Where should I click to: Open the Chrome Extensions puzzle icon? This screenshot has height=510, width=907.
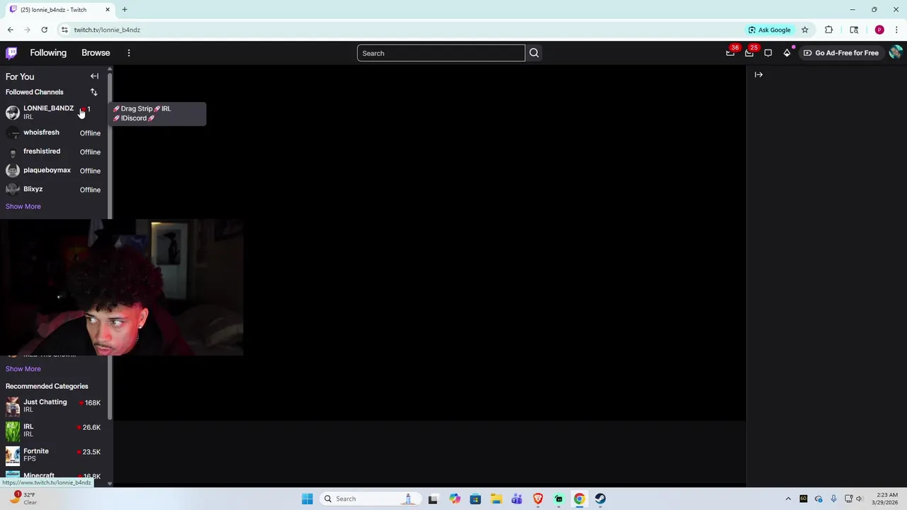tap(828, 30)
